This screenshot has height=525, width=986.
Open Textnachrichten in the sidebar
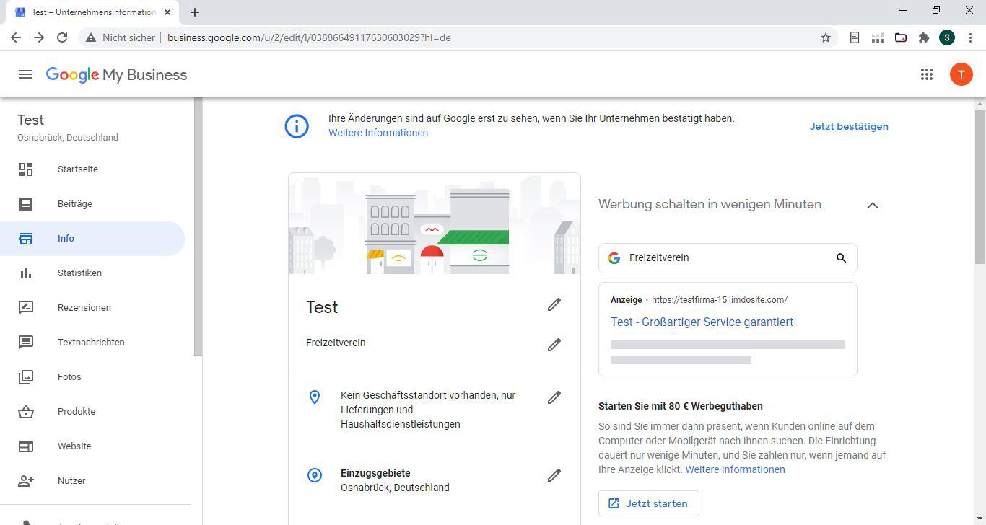(92, 343)
